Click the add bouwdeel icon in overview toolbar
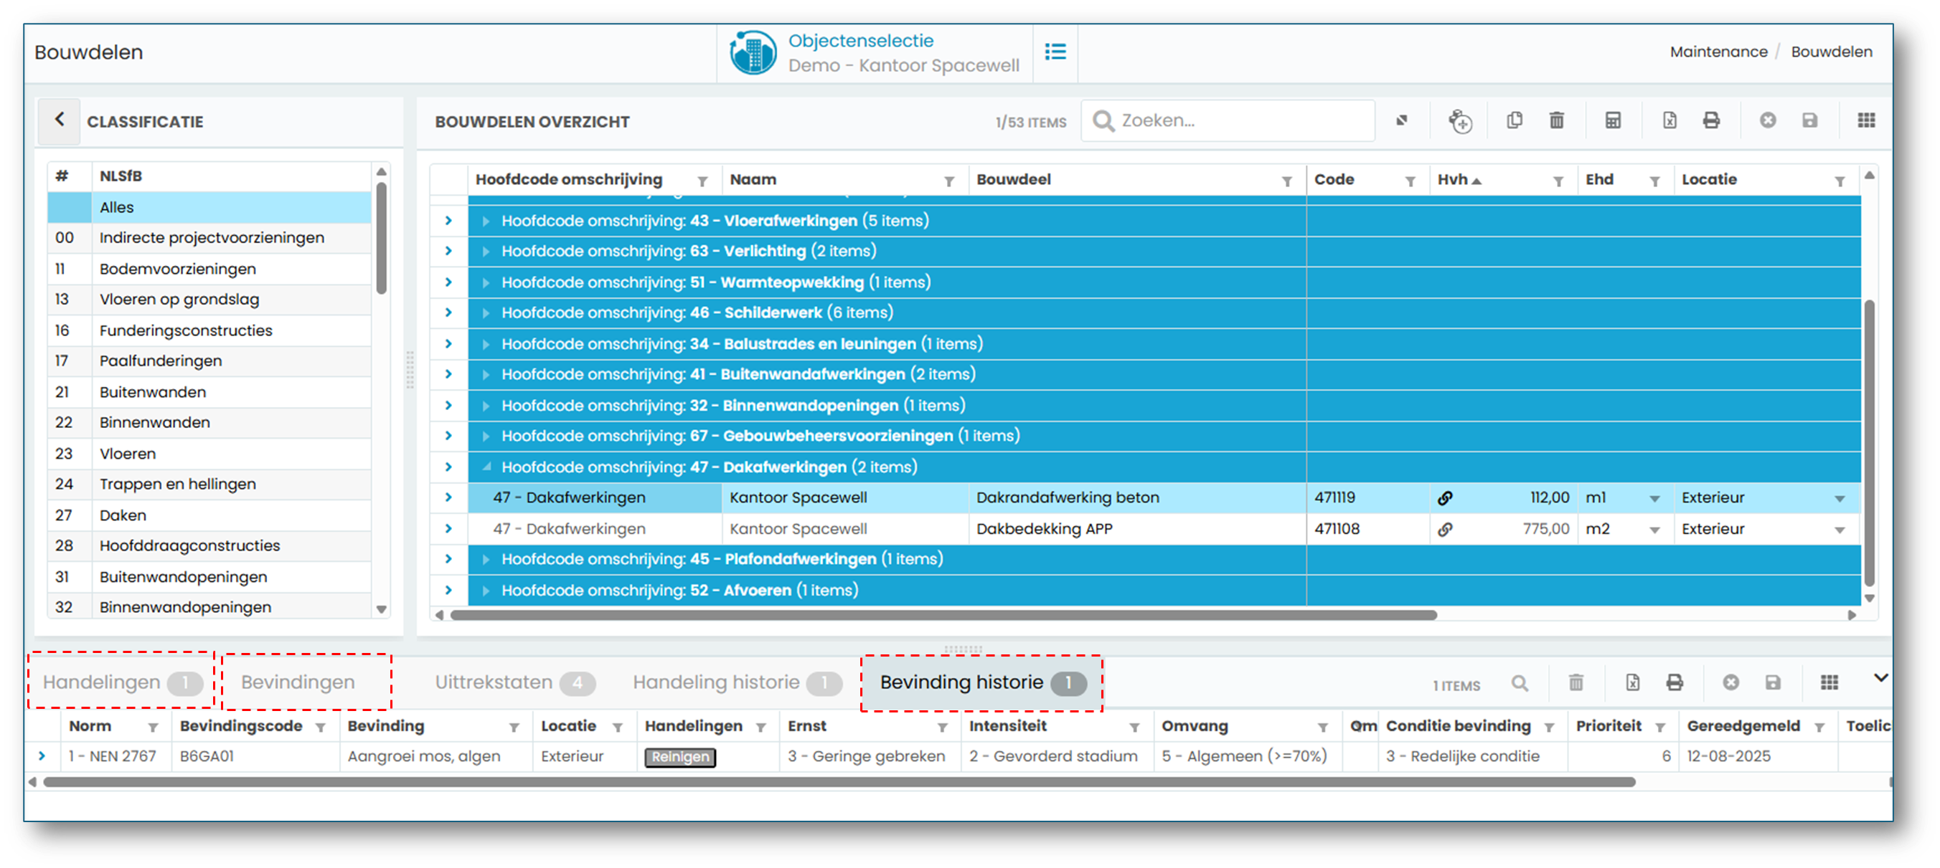The height and width of the screenshot is (868, 1940). (x=1460, y=121)
